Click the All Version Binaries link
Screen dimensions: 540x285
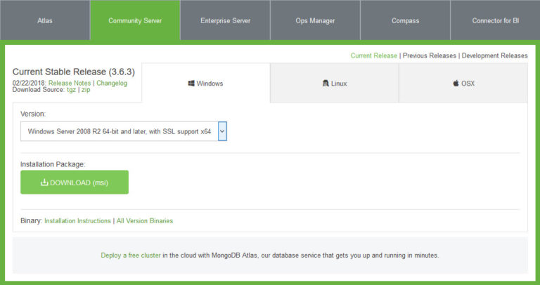145,220
